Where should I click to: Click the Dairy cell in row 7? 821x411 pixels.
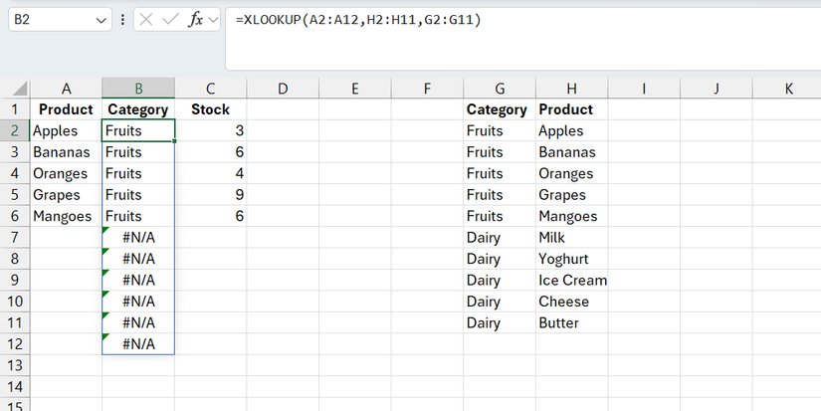(485, 237)
